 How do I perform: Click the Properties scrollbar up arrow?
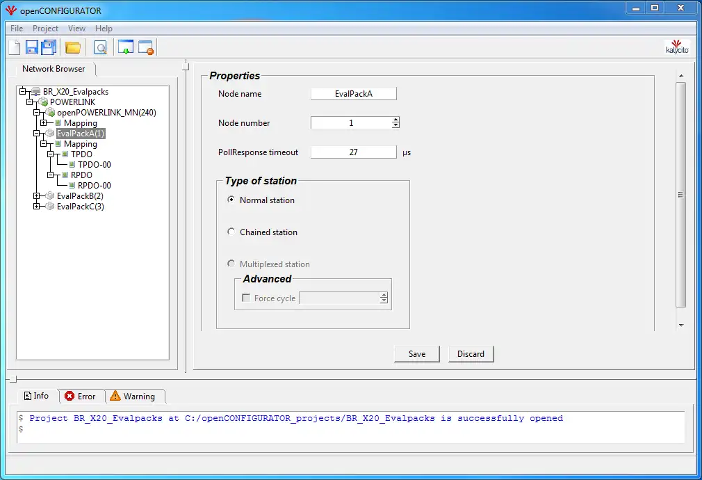coord(681,76)
